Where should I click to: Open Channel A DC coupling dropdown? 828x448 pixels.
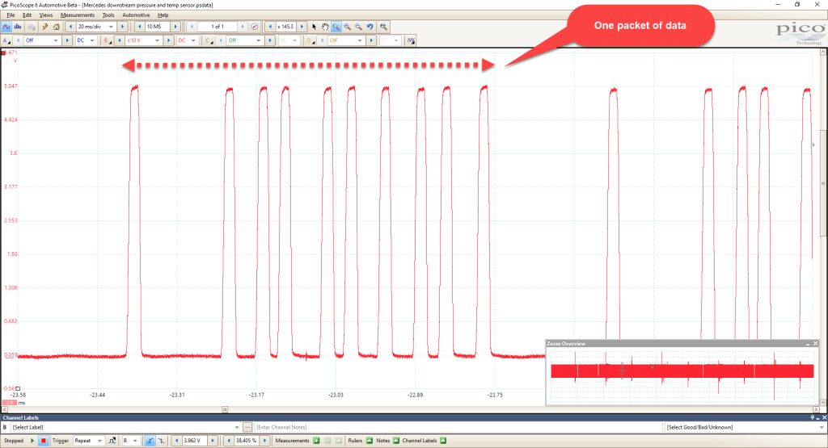(x=86, y=40)
